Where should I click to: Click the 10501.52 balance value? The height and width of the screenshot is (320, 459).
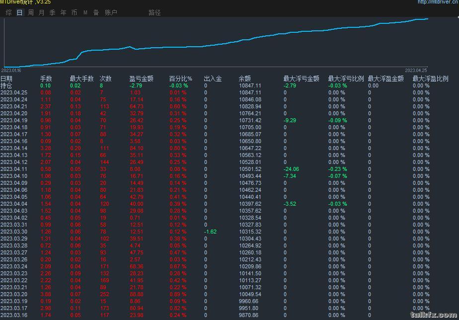click(x=250, y=169)
